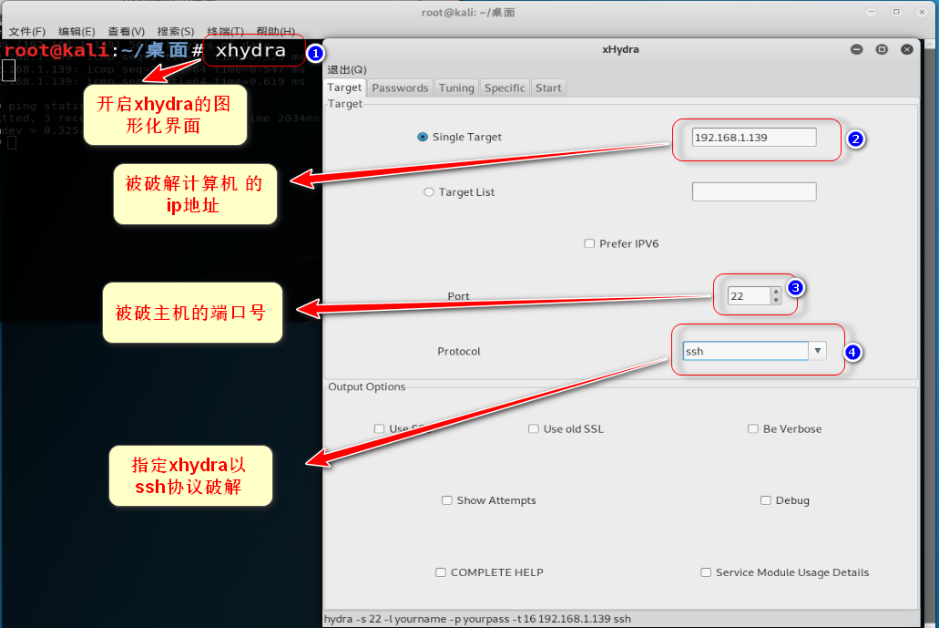
Task: Open the 文件(F) menu in the terminal
Action: (x=26, y=30)
